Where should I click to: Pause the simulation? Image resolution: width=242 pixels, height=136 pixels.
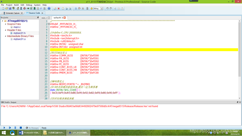click(15, 128)
